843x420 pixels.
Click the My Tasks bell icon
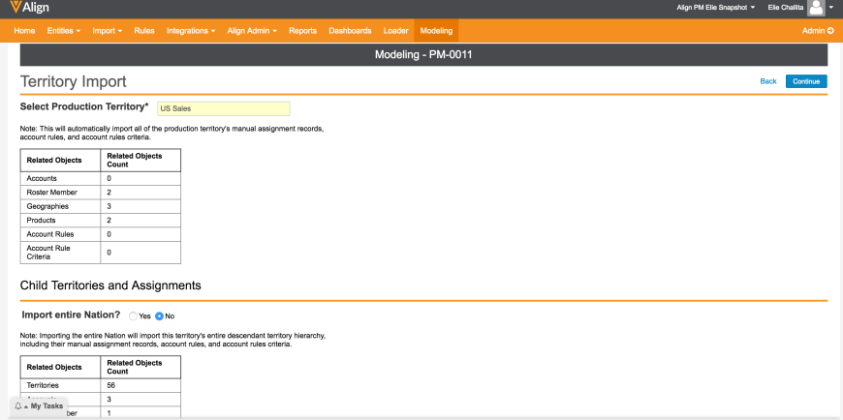(18, 406)
